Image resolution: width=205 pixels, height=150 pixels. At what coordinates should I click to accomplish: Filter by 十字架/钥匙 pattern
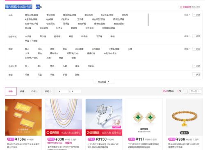(114, 49)
